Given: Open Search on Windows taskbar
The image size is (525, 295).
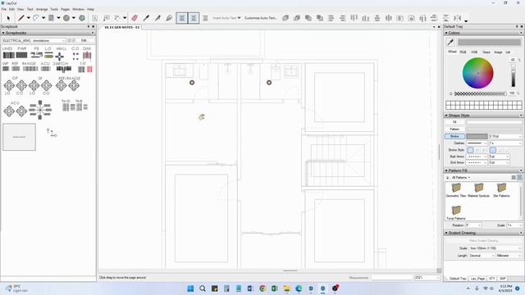Looking at the screenshot, I should [x=203, y=288].
